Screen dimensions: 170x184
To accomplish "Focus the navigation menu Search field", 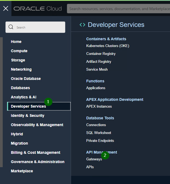I will (35, 27).
